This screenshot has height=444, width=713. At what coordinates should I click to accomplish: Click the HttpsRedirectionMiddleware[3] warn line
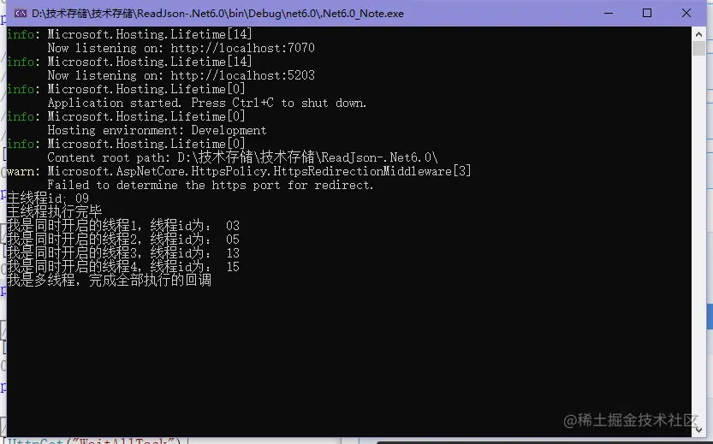(239, 171)
